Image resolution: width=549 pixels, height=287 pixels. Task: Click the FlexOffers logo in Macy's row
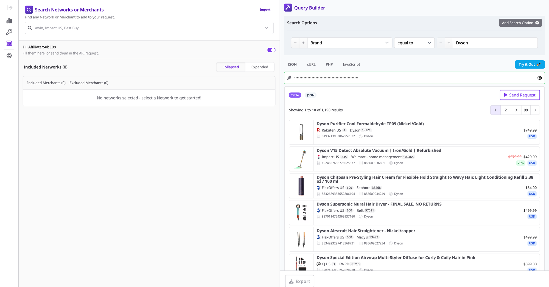click(318, 237)
